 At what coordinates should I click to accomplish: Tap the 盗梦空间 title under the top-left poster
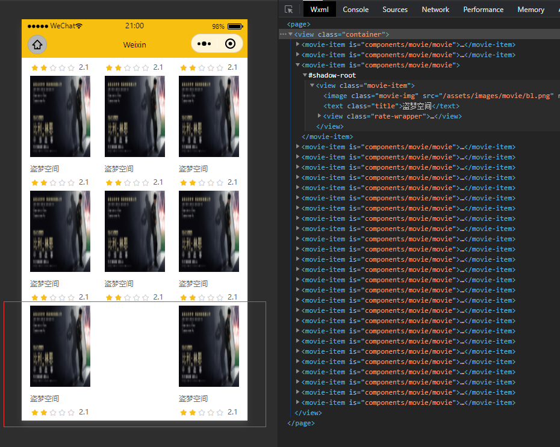(45, 168)
